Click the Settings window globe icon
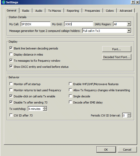 point(4,2)
